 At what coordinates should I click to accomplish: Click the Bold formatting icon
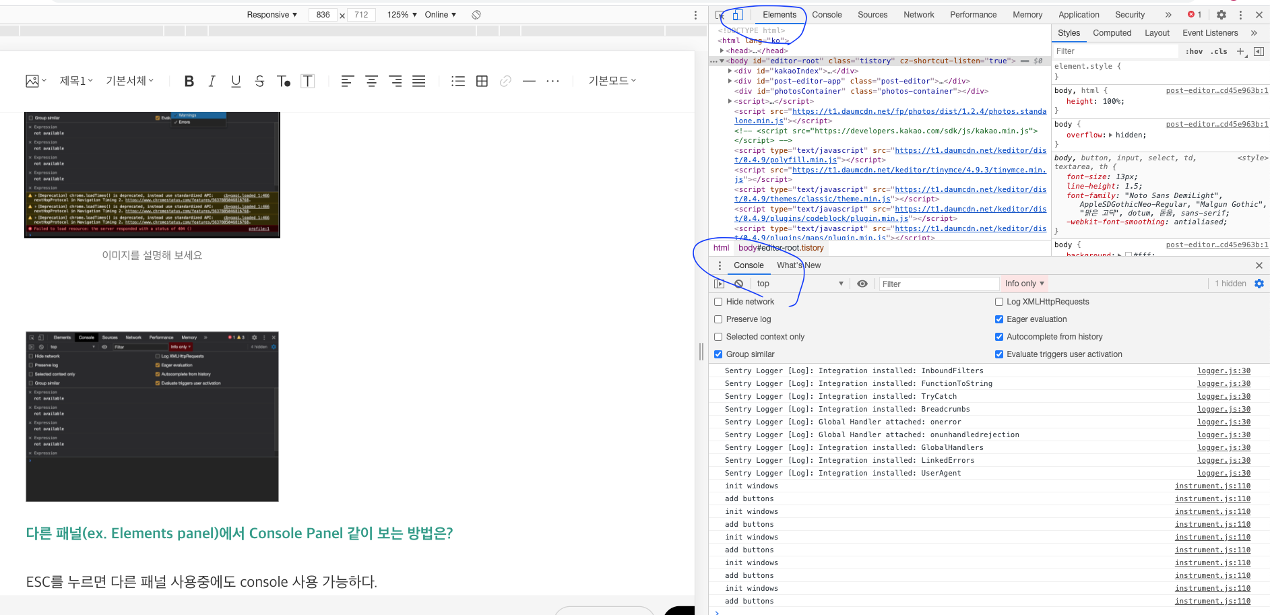189,81
